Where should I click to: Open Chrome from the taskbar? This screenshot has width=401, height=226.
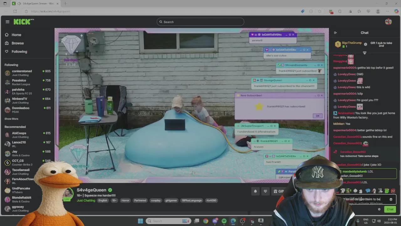(206, 221)
